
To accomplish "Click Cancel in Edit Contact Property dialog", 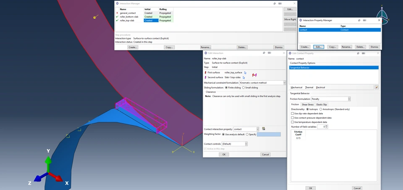I will click(357, 188).
